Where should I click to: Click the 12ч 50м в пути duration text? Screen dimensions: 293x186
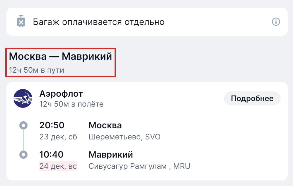[x=36, y=70]
